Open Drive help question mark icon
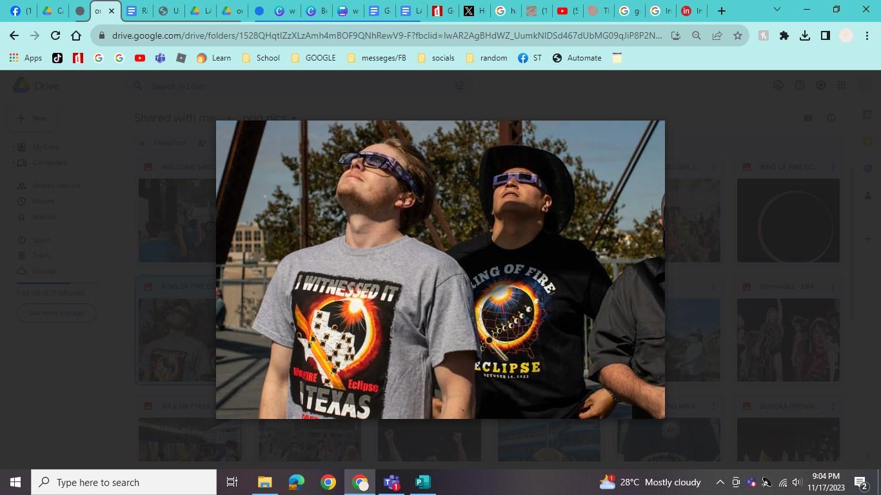The height and width of the screenshot is (495, 881). [800, 86]
